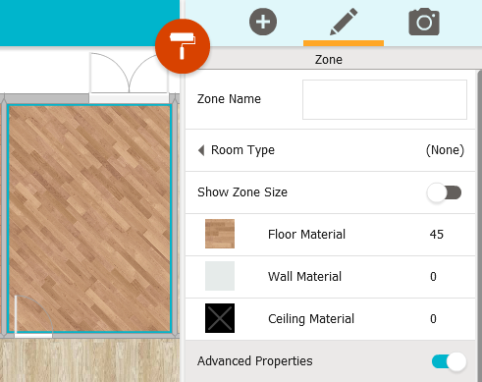Select the Ceiling Material label
Screen dimensions: 482x382
[x=311, y=319]
